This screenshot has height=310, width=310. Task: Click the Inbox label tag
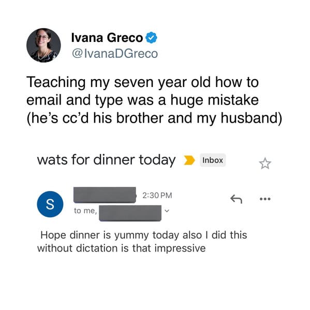213,160
